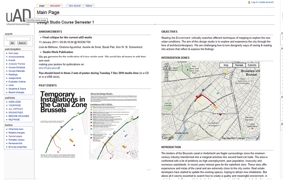Open BROWSE UPLOADED in uad tools
The image size is (283, 185).
point(19,116)
